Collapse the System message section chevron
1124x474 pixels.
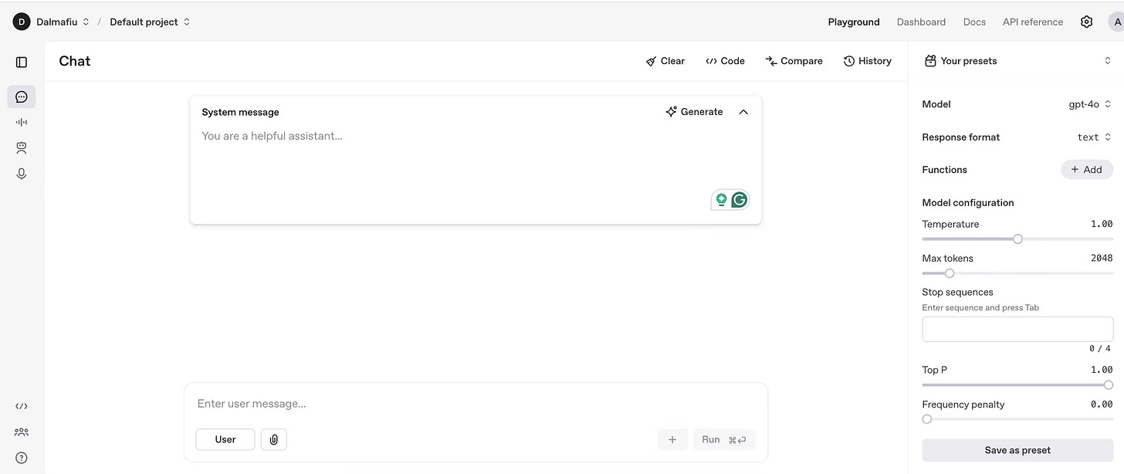(743, 111)
